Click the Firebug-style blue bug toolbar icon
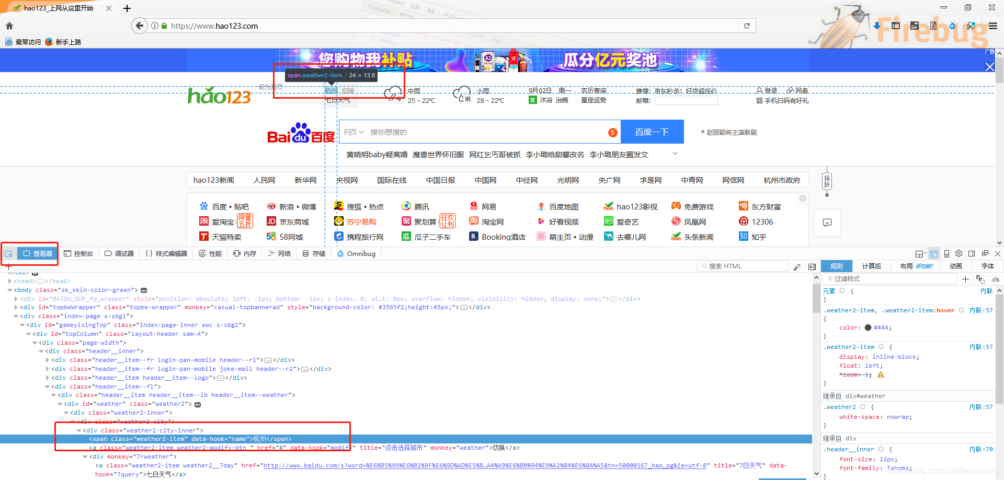The image size is (1004, 480). (952, 26)
